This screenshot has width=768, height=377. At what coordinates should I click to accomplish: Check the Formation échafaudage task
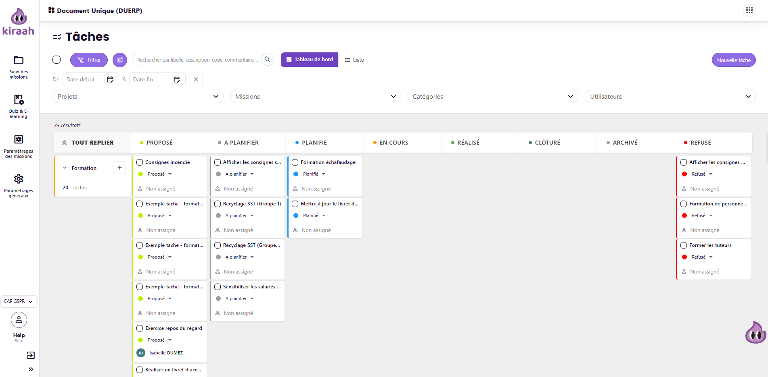click(295, 162)
